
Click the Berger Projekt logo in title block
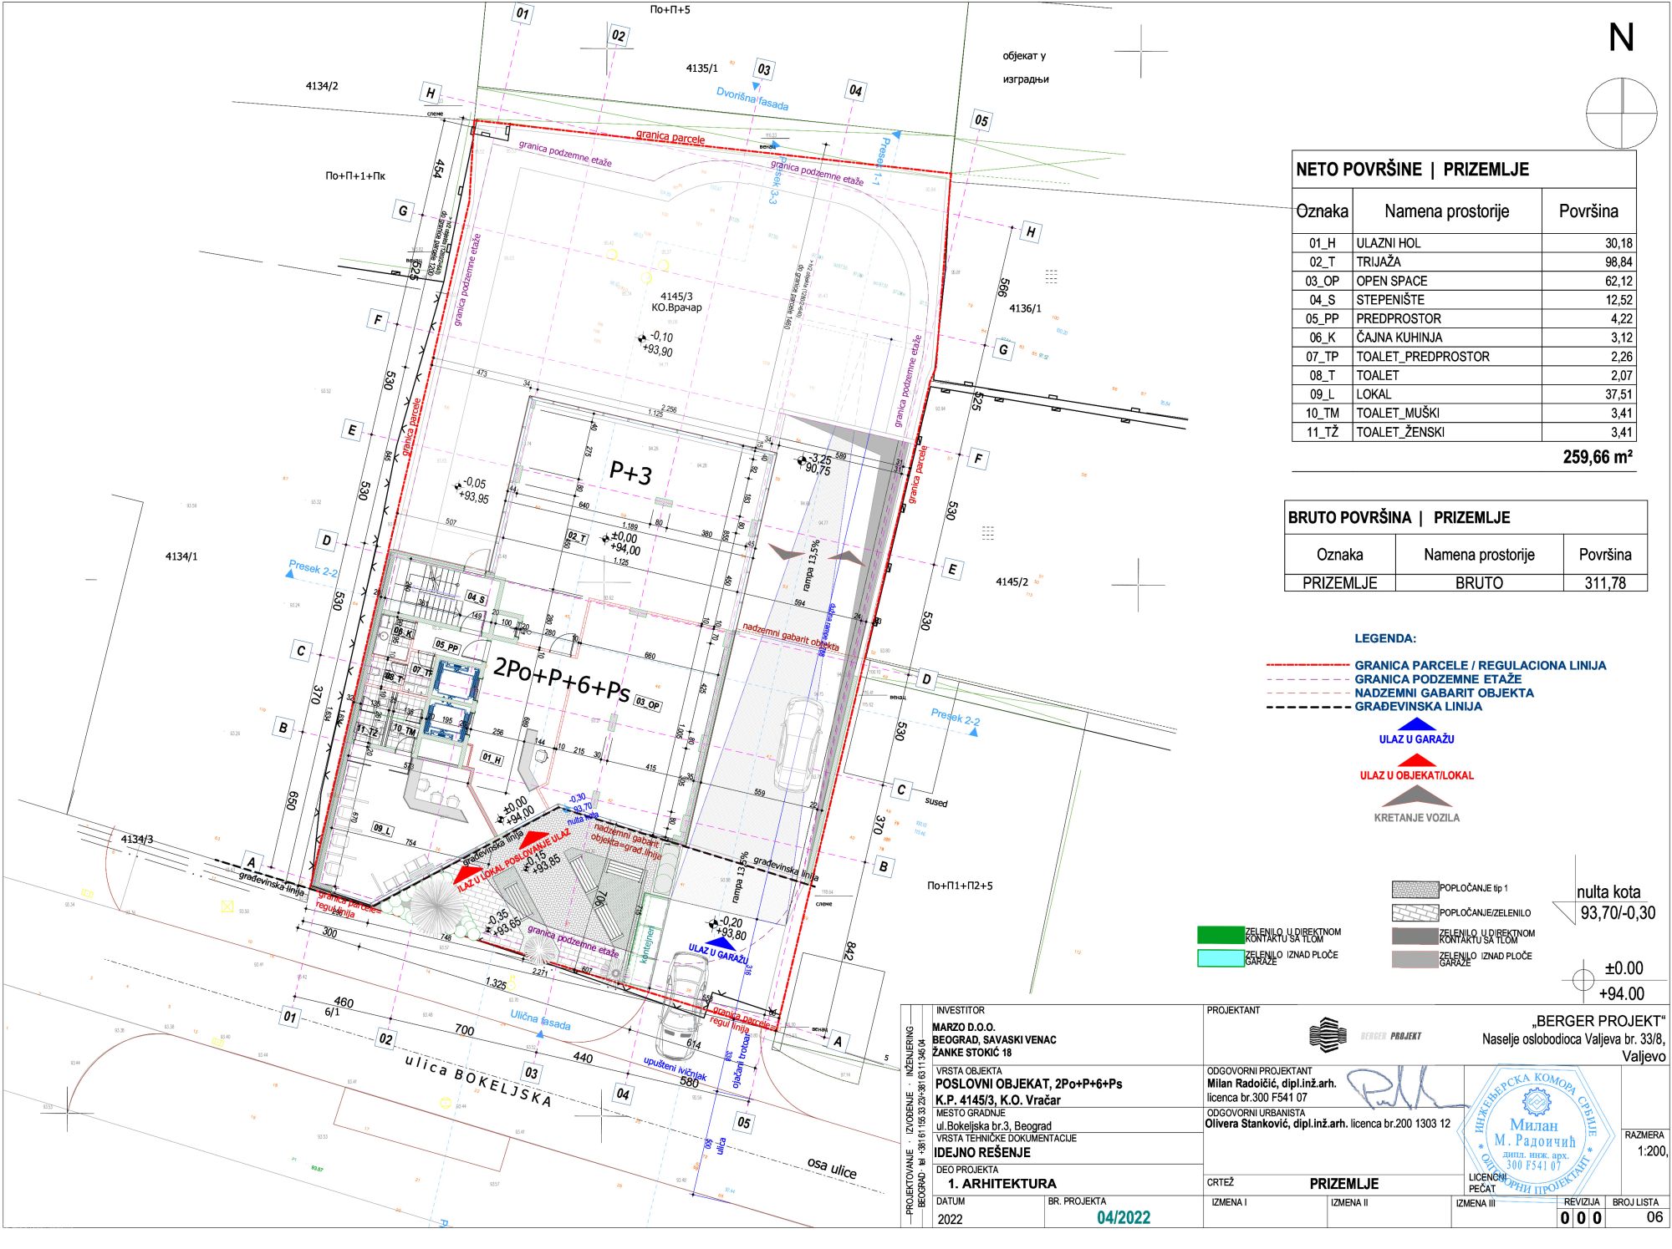click(1328, 1034)
